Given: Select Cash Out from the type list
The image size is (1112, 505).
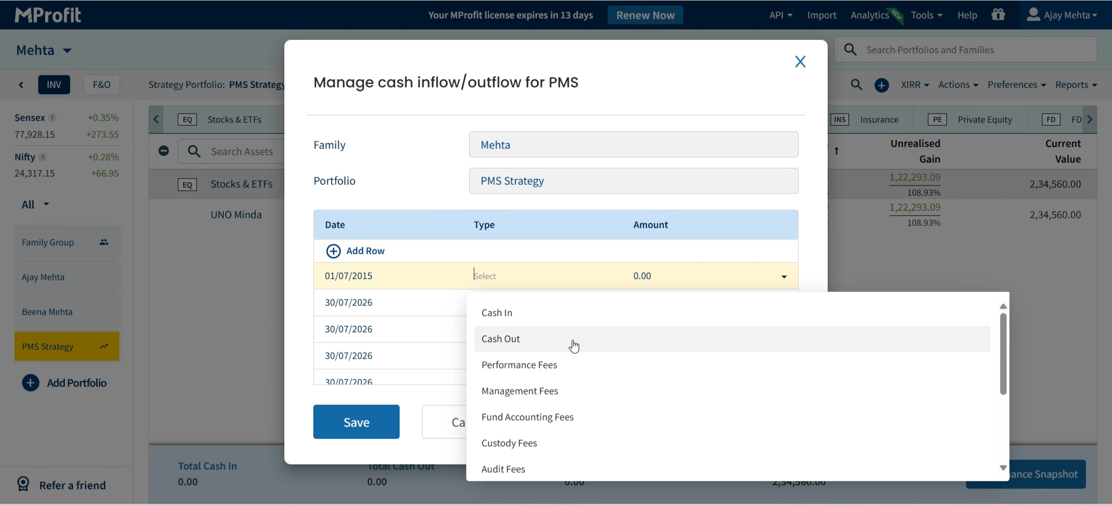Looking at the screenshot, I should (732, 339).
